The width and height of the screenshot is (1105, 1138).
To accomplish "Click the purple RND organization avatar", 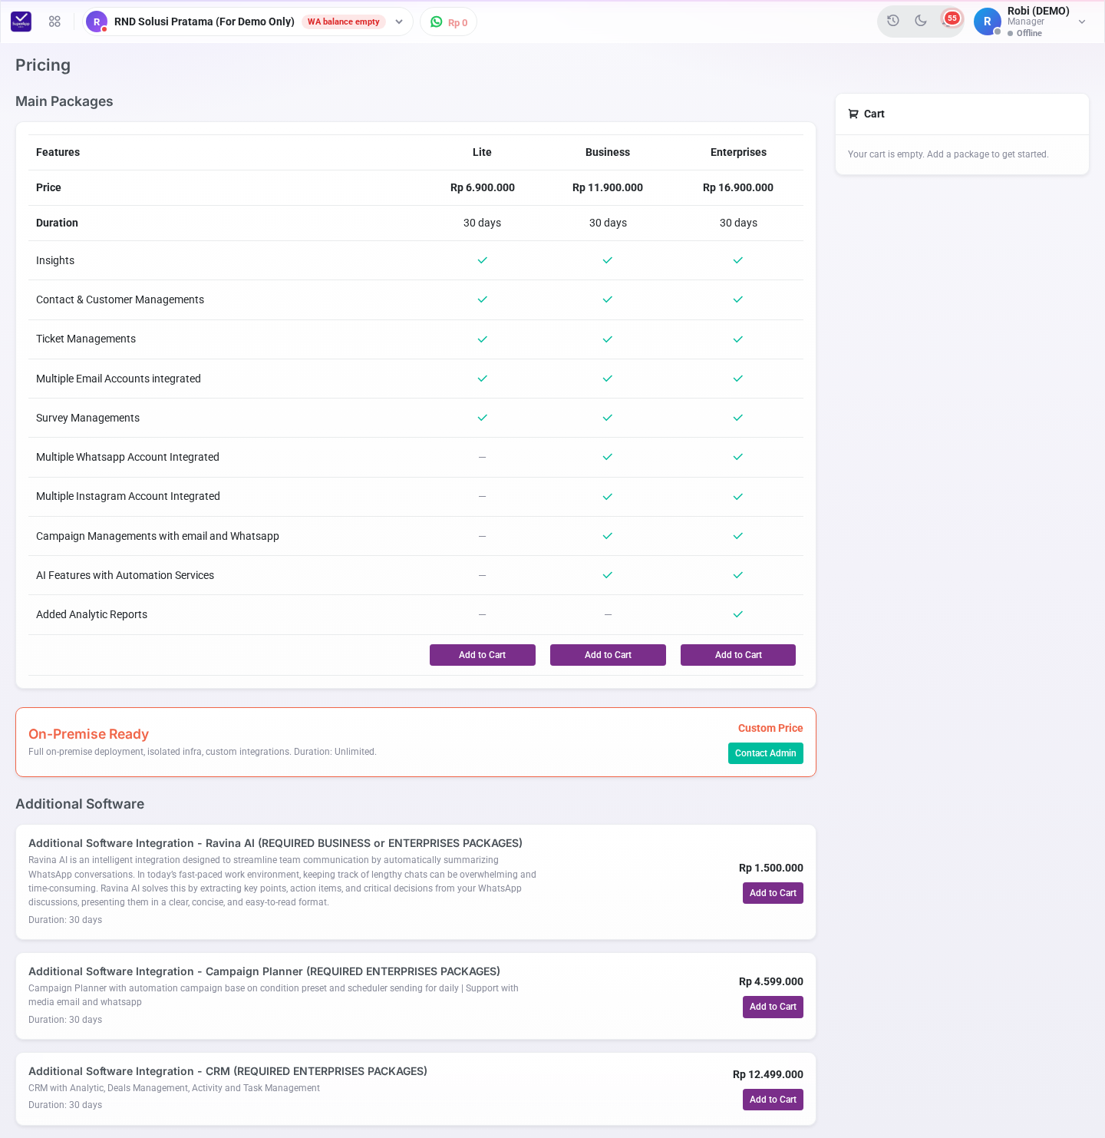I will (x=97, y=22).
